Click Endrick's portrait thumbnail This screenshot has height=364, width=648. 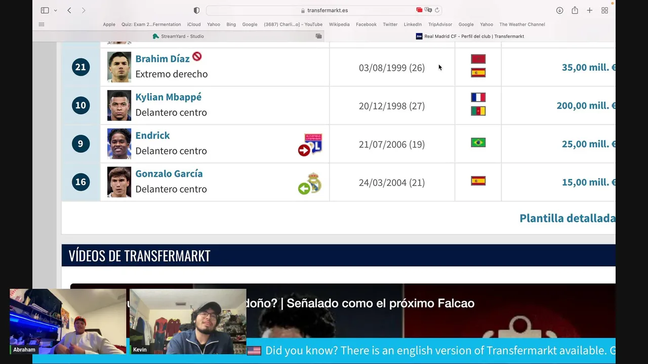[119, 144]
